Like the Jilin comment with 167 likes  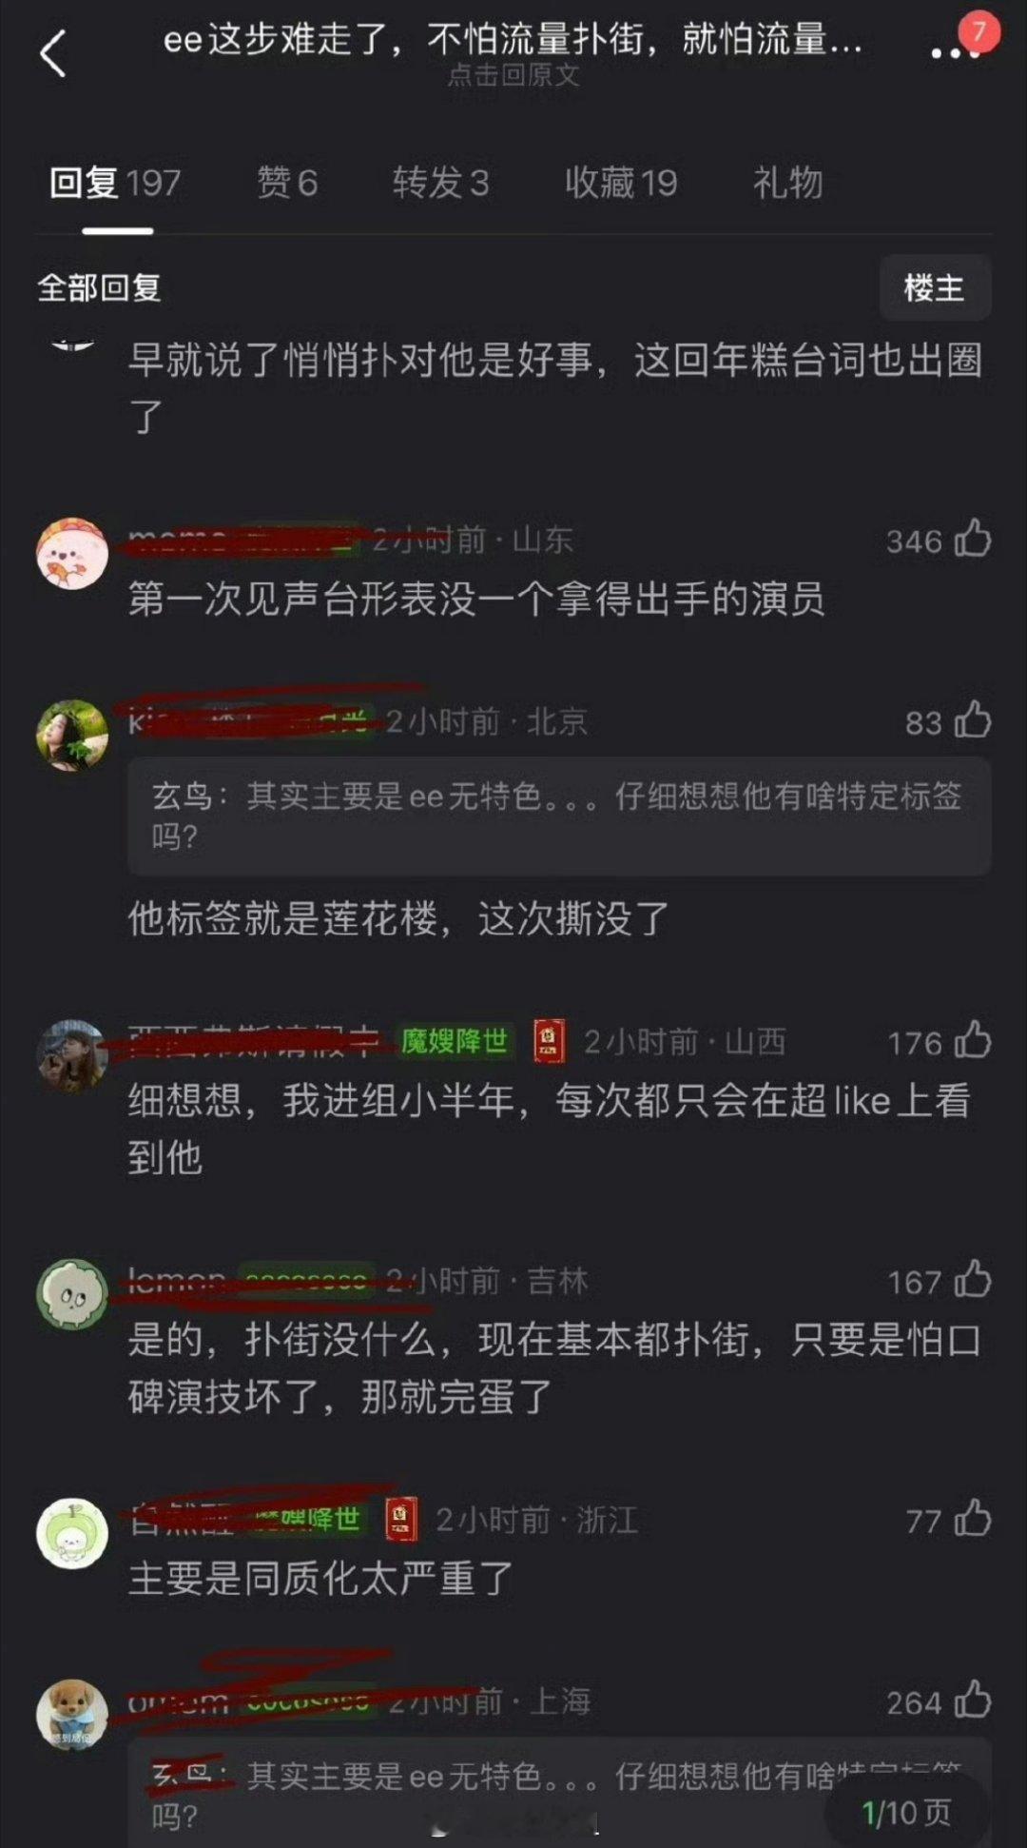[973, 1280]
